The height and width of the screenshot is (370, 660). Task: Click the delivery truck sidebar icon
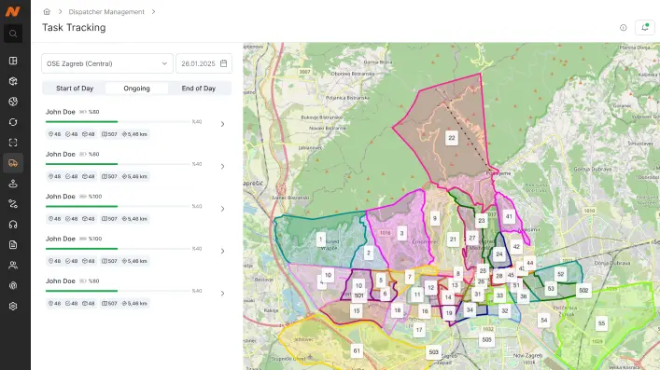(x=13, y=163)
